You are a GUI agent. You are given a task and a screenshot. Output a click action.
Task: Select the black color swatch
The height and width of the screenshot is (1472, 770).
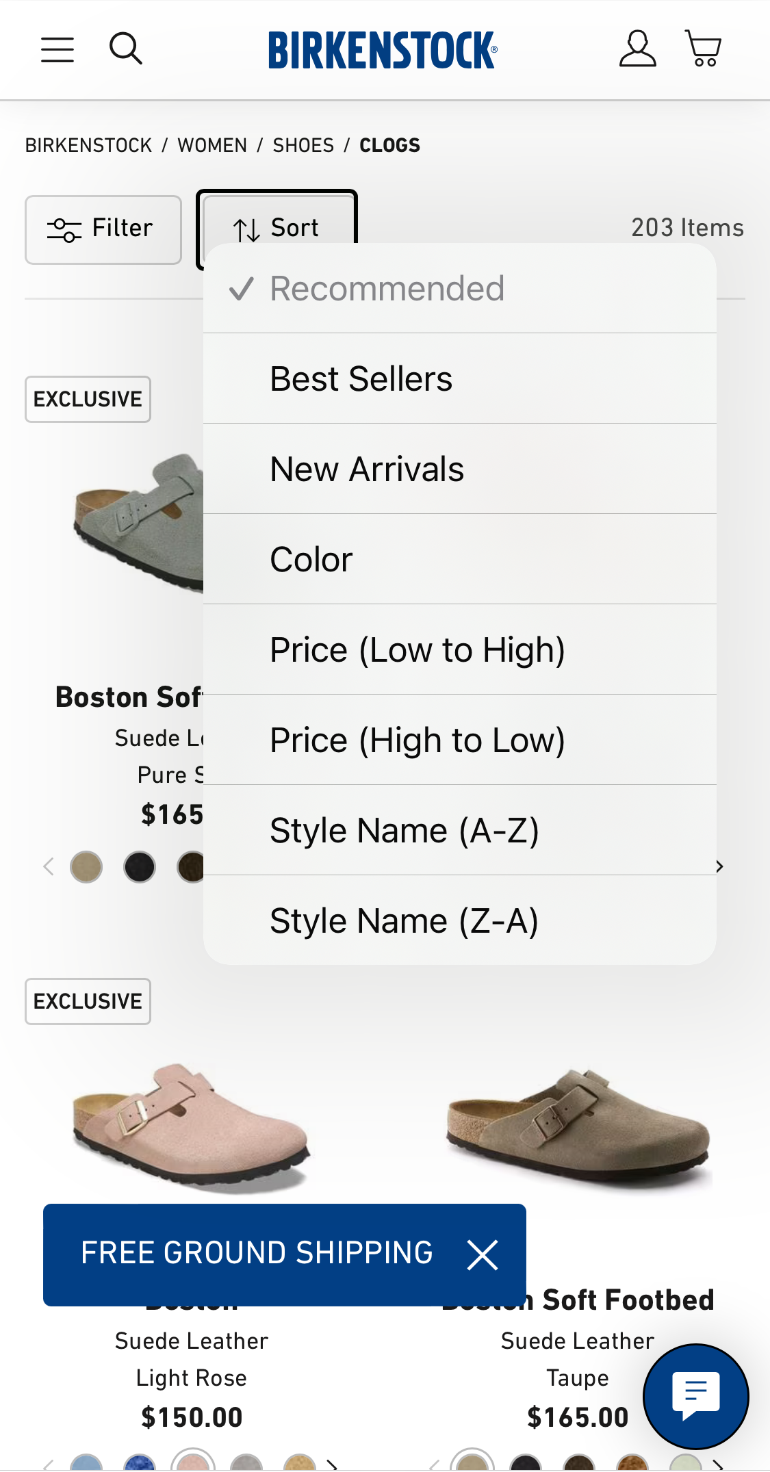click(x=139, y=866)
